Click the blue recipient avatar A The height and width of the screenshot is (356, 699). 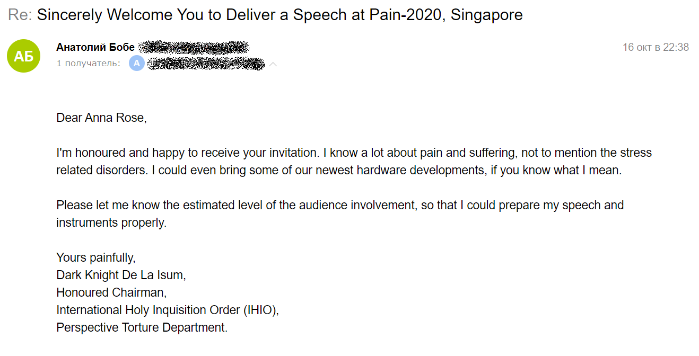(x=137, y=64)
